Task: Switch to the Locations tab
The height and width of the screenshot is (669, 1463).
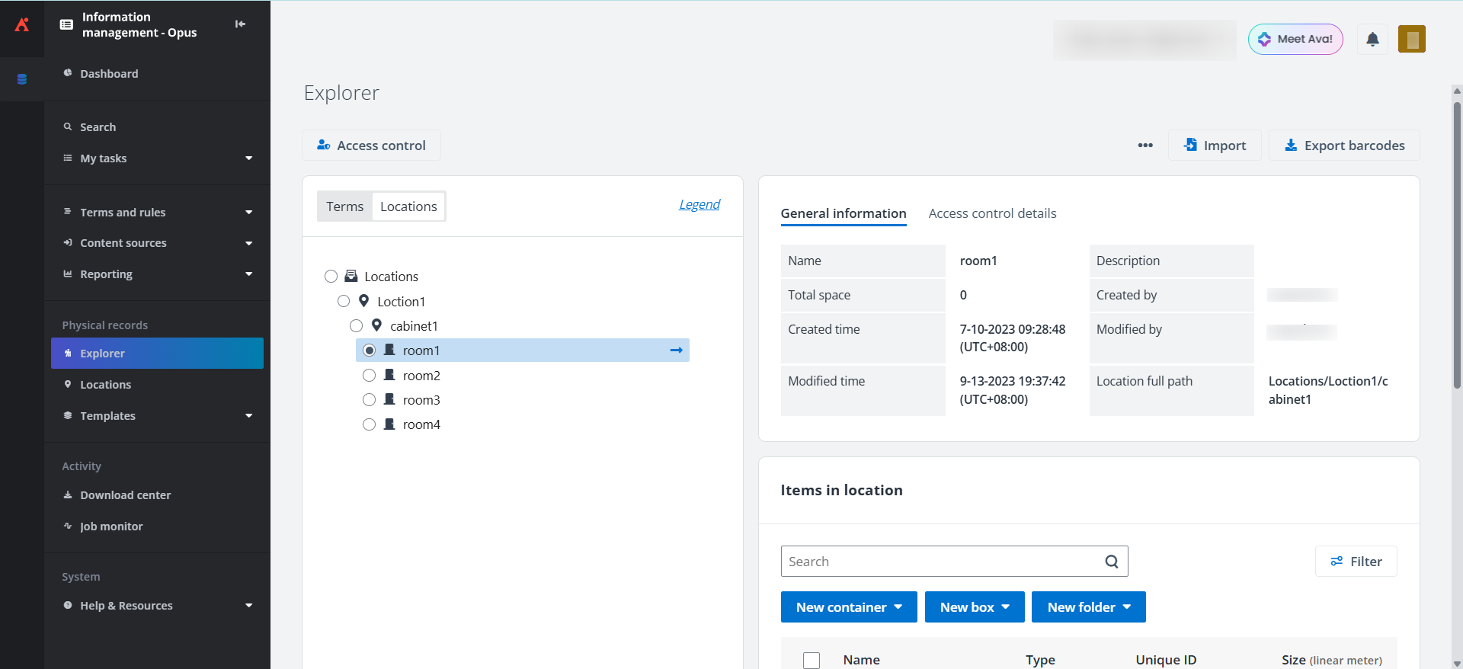Action: tap(408, 206)
